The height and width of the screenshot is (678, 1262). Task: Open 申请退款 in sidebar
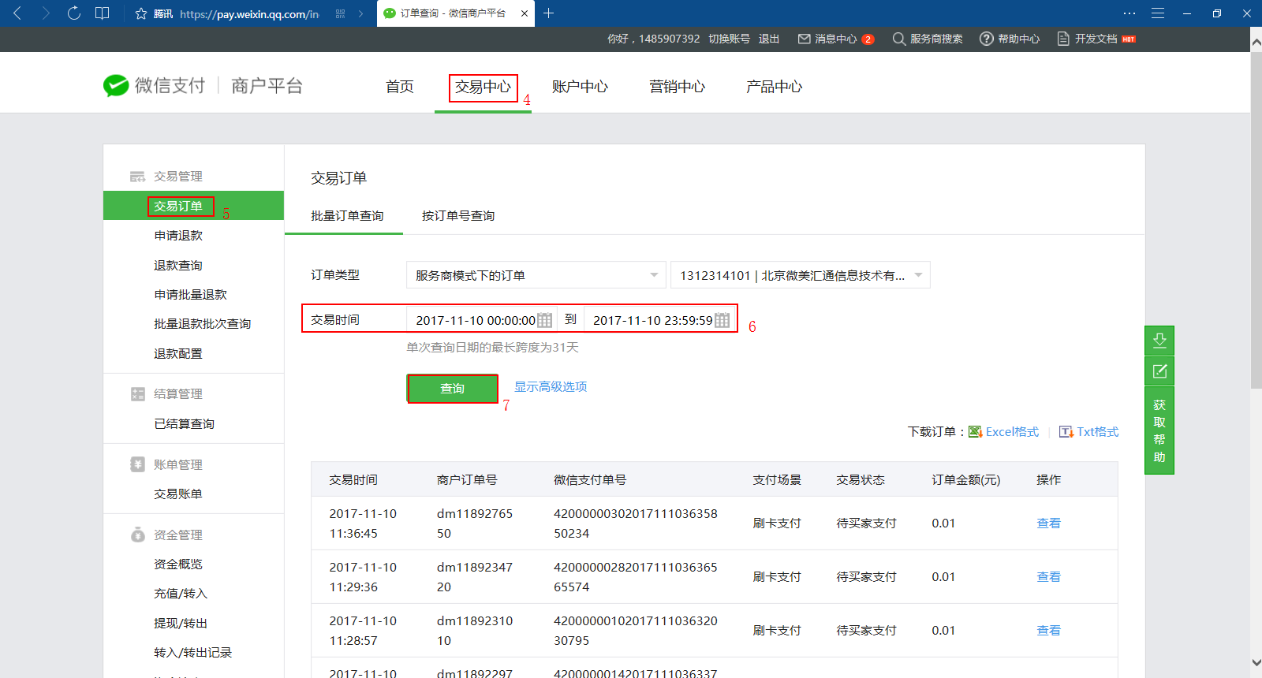click(178, 236)
